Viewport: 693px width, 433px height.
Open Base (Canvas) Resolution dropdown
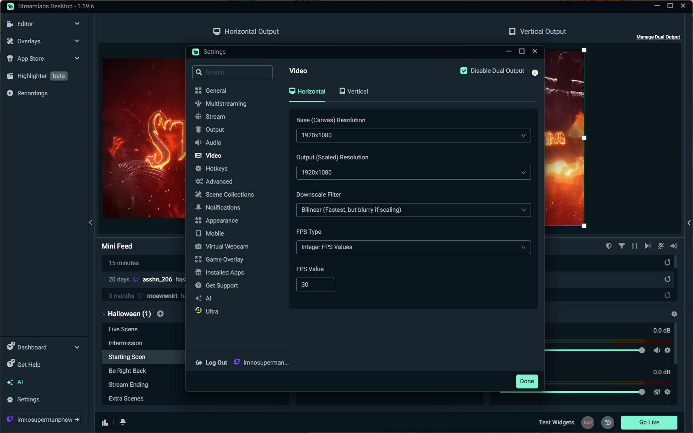[x=413, y=136]
